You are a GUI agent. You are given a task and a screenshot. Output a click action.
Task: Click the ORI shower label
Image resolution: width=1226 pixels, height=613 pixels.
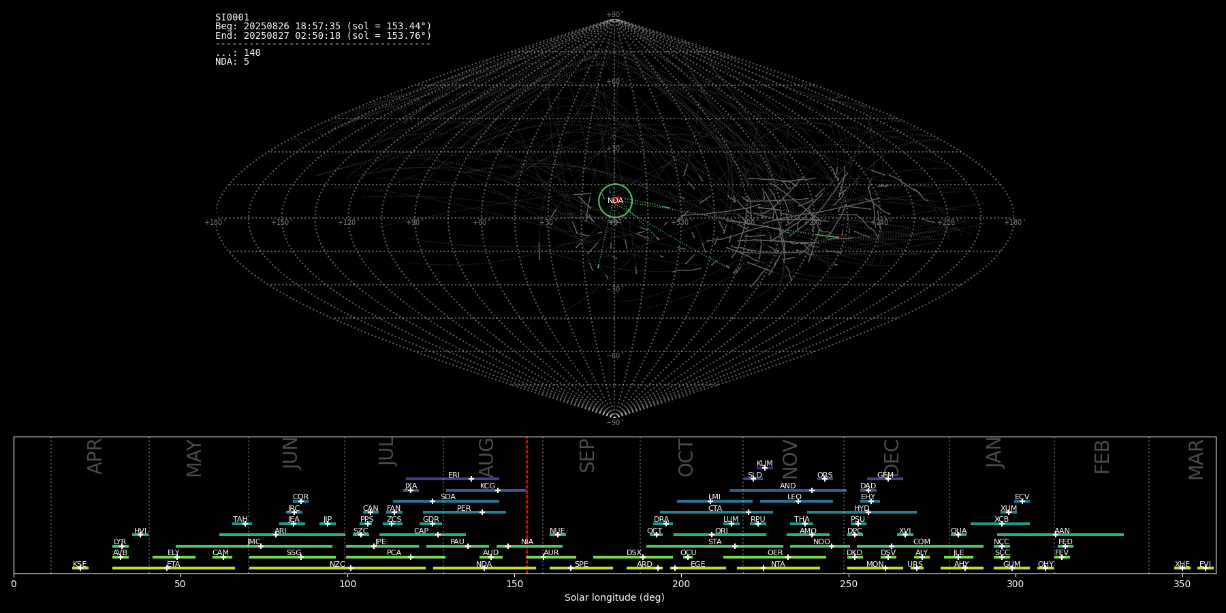point(721,531)
